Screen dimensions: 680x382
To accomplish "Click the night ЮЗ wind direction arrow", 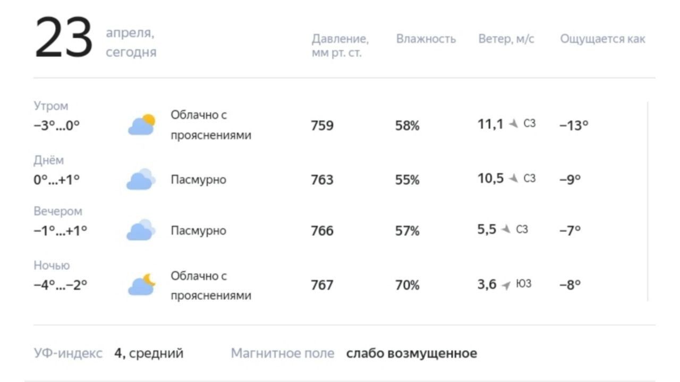I will tap(506, 285).
